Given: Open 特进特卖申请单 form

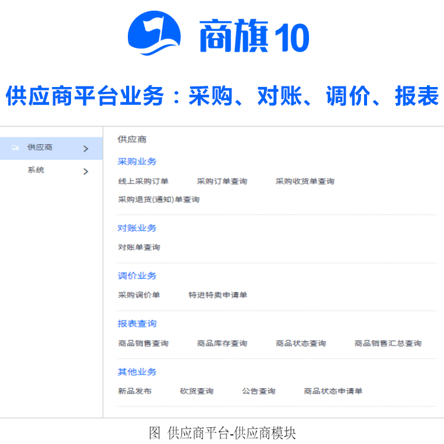Looking at the screenshot, I should pos(218,295).
